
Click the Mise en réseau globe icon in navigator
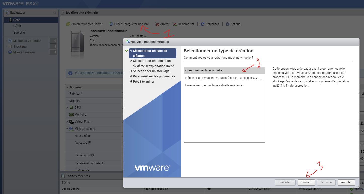click(x=10, y=52)
